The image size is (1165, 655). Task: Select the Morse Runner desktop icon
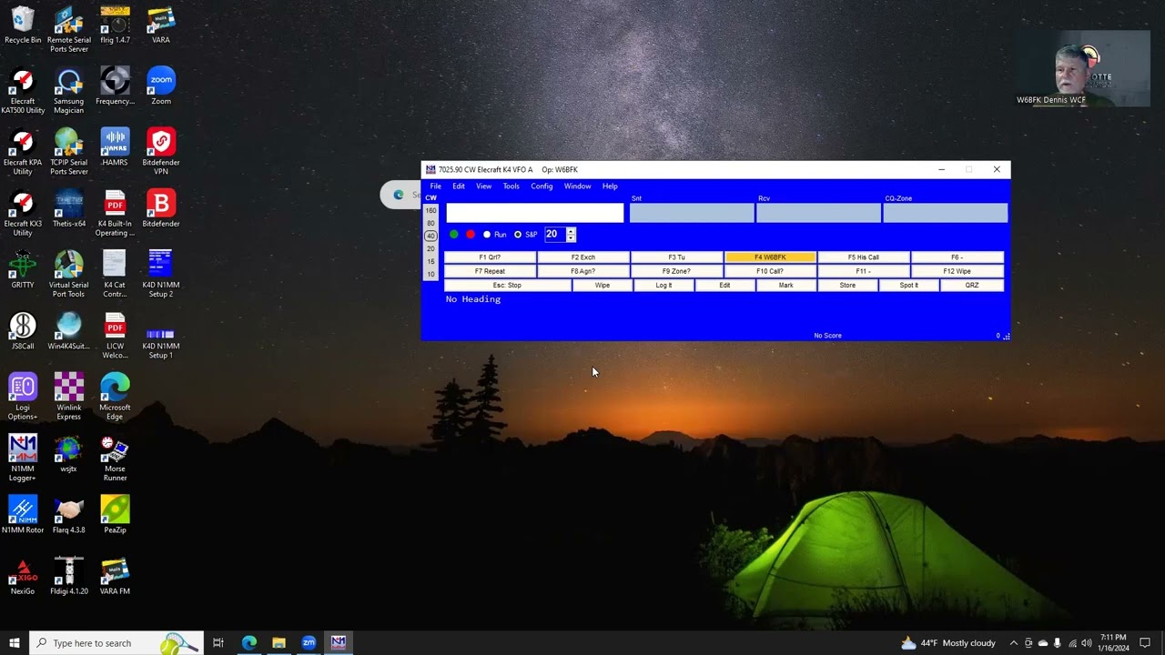click(x=115, y=457)
